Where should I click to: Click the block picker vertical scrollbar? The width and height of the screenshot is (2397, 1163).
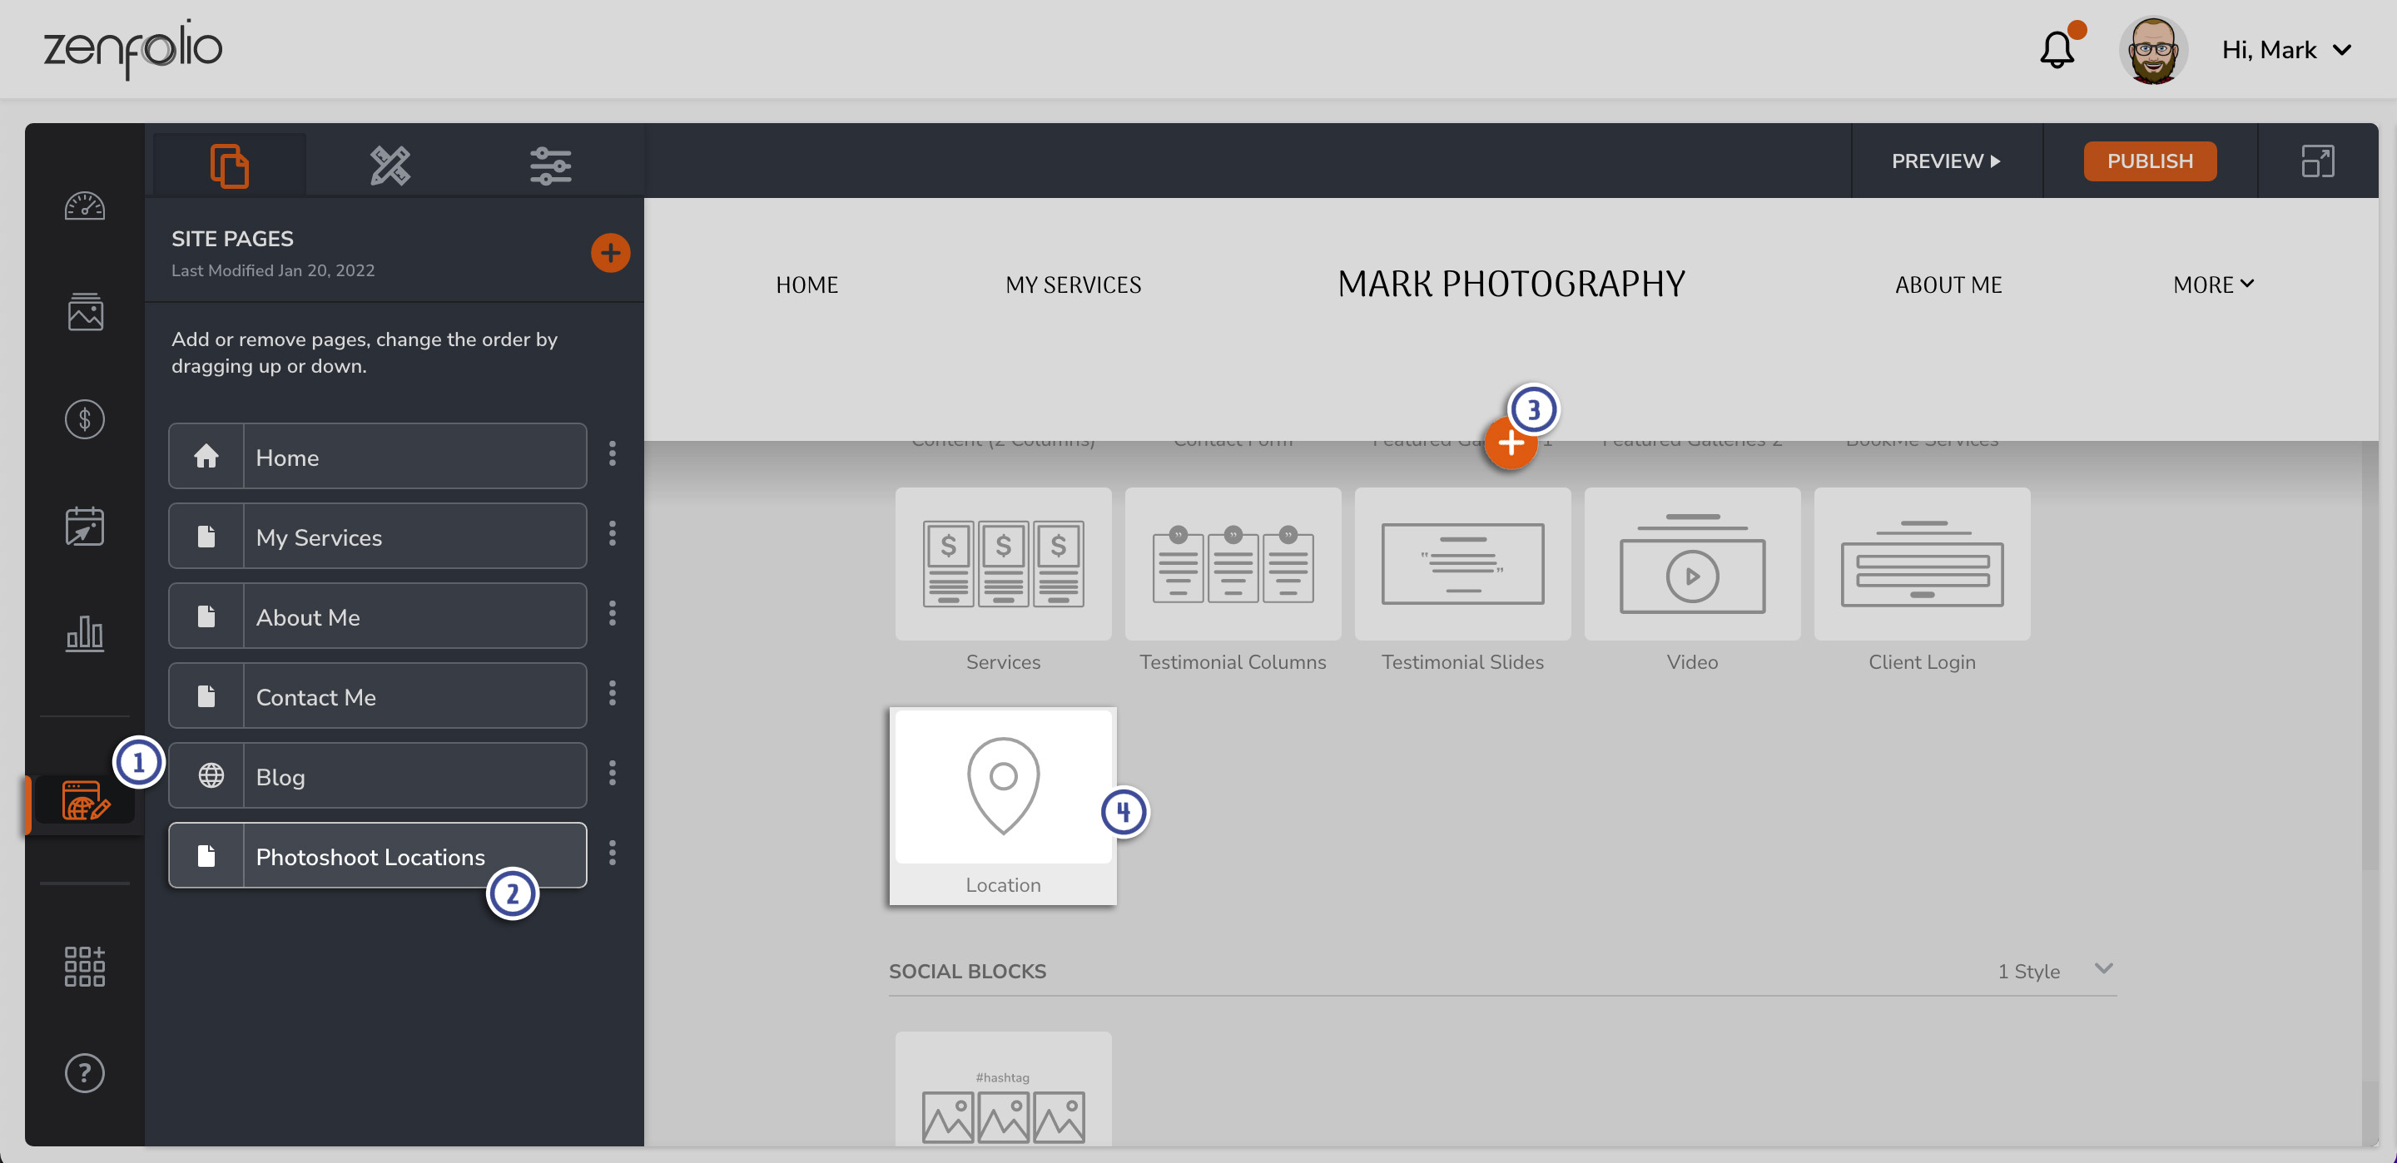point(2369,655)
